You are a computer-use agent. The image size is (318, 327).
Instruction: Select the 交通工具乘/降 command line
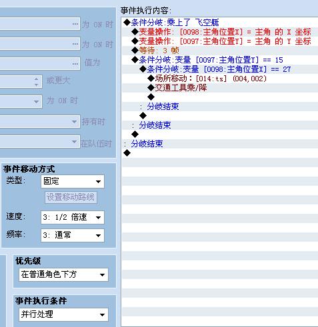coord(220,88)
